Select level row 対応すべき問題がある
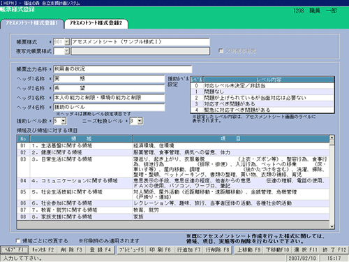This screenshot has width=349, height=262. pos(262,104)
